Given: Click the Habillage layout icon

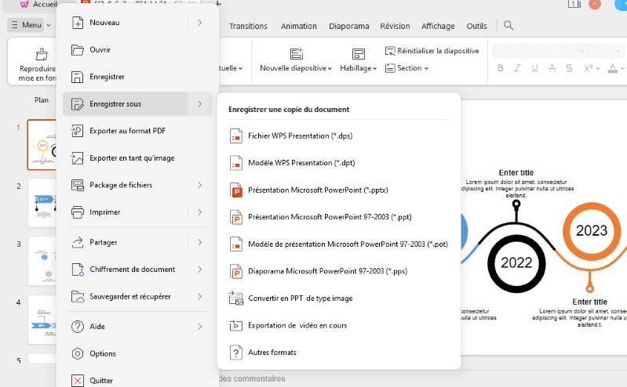Looking at the screenshot, I should point(359,54).
